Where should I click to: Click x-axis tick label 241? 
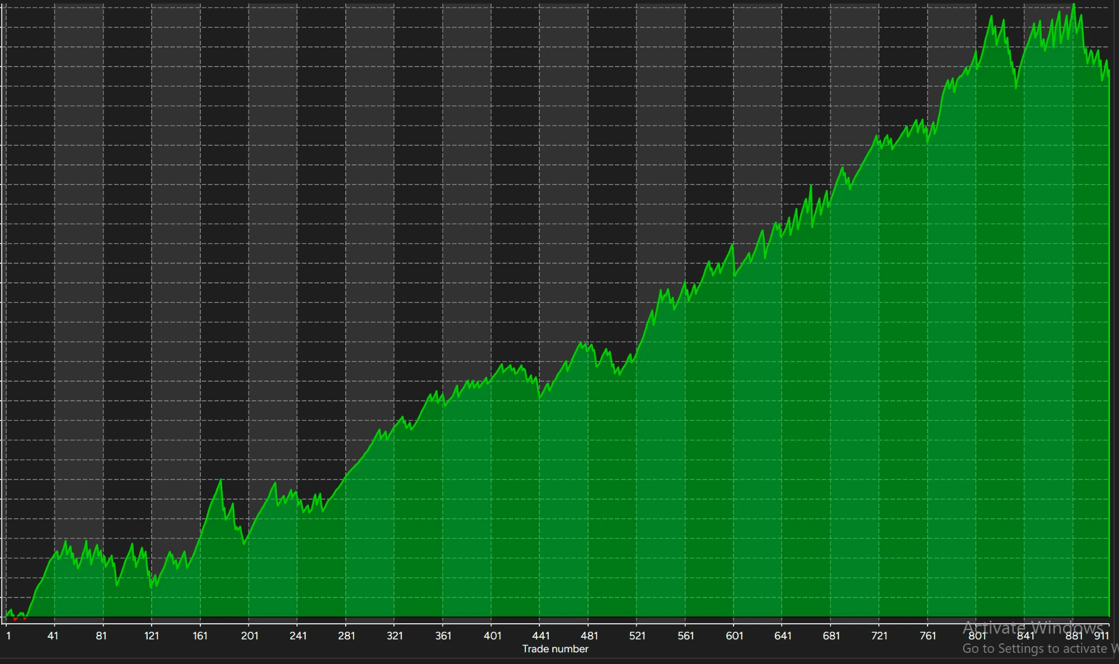point(298,635)
